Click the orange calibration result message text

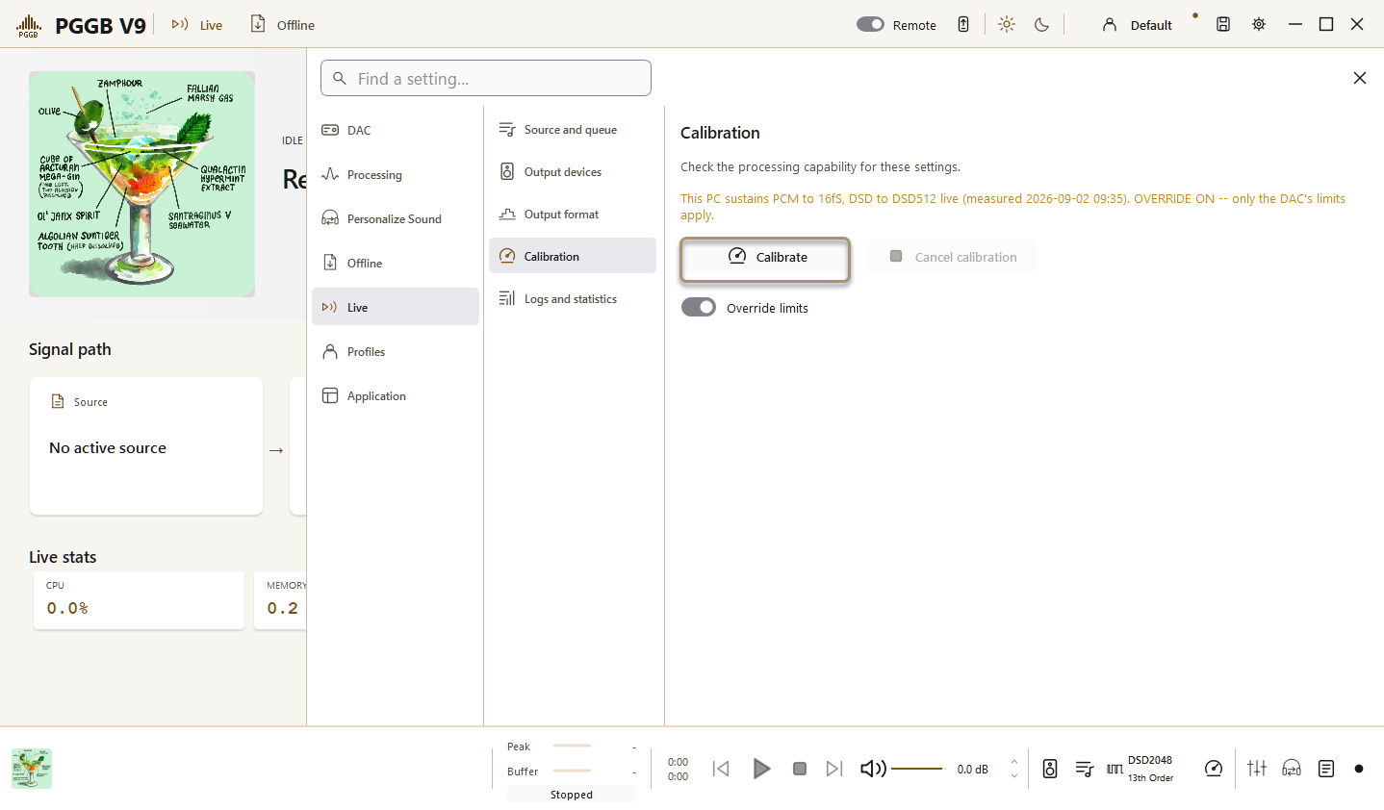(x=1012, y=207)
